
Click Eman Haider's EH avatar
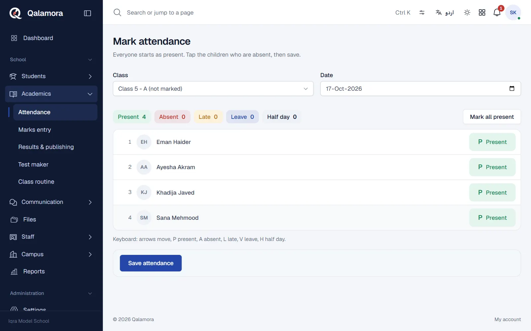pyautogui.click(x=144, y=142)
